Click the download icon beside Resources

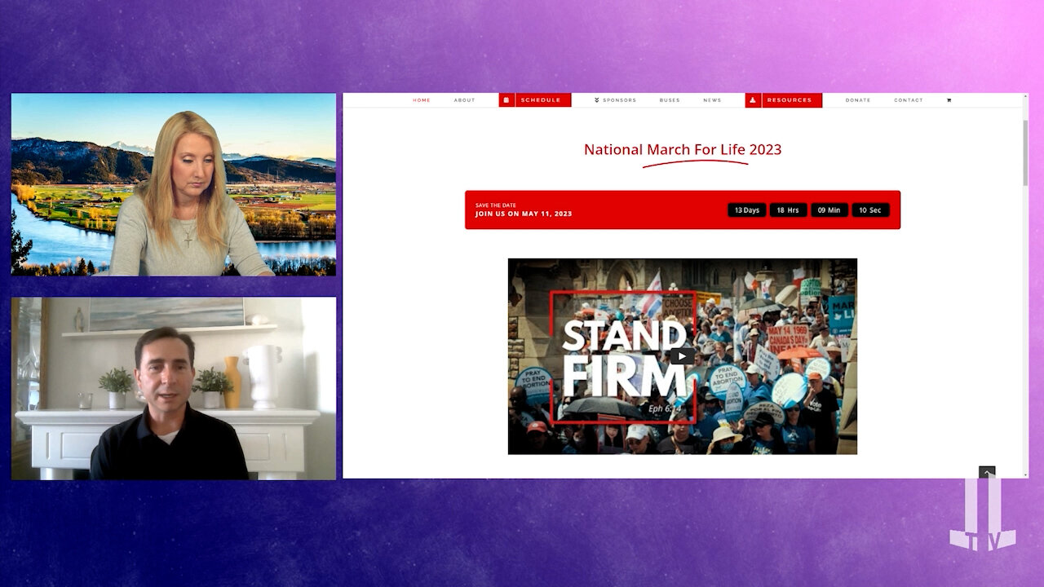coord(753,100)
